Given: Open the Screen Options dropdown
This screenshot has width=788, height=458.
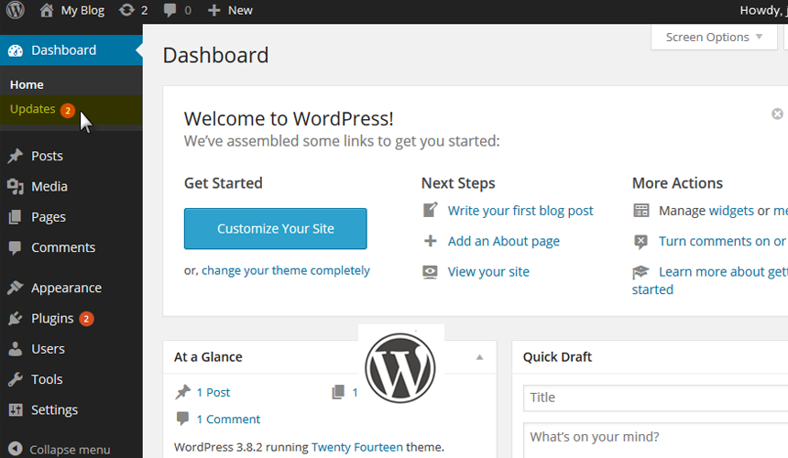Looking at the screenshot, I should coord(714,38).
